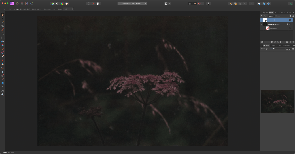
Task: Click the Add Pixel Layer icon
Action: pyautogui.click(x=290, y=42)
